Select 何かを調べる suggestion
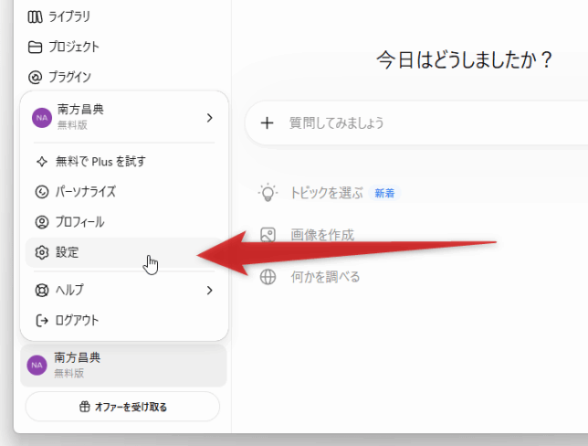 point(325,277)
